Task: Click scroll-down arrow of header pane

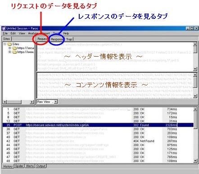Action: (195, 69)
